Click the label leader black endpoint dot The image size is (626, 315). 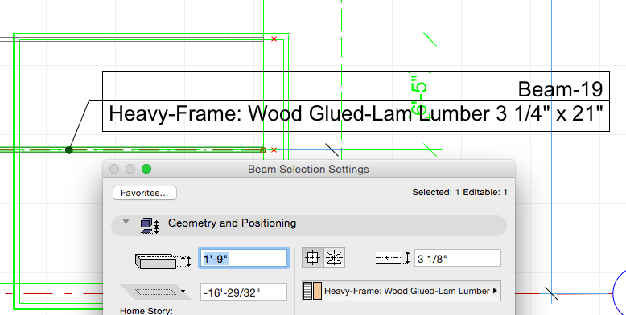[x=69, y=150]
